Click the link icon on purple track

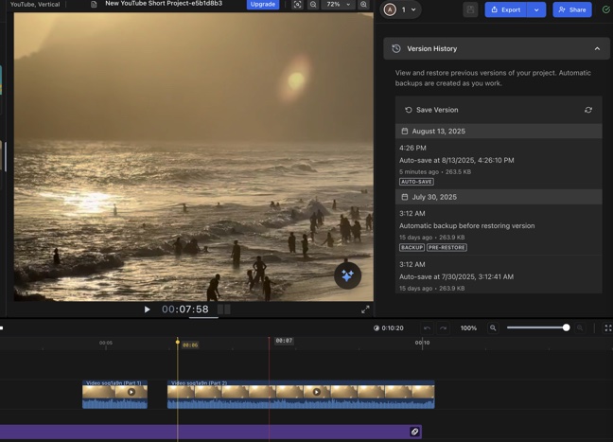pyautogui.click(x=414, y=432)
